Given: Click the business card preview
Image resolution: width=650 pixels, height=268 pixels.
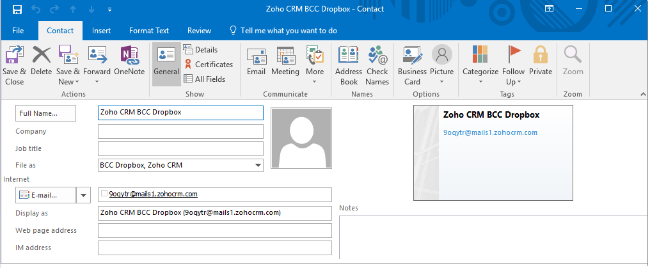Looking at the screenshot, I should click(493, 153).
